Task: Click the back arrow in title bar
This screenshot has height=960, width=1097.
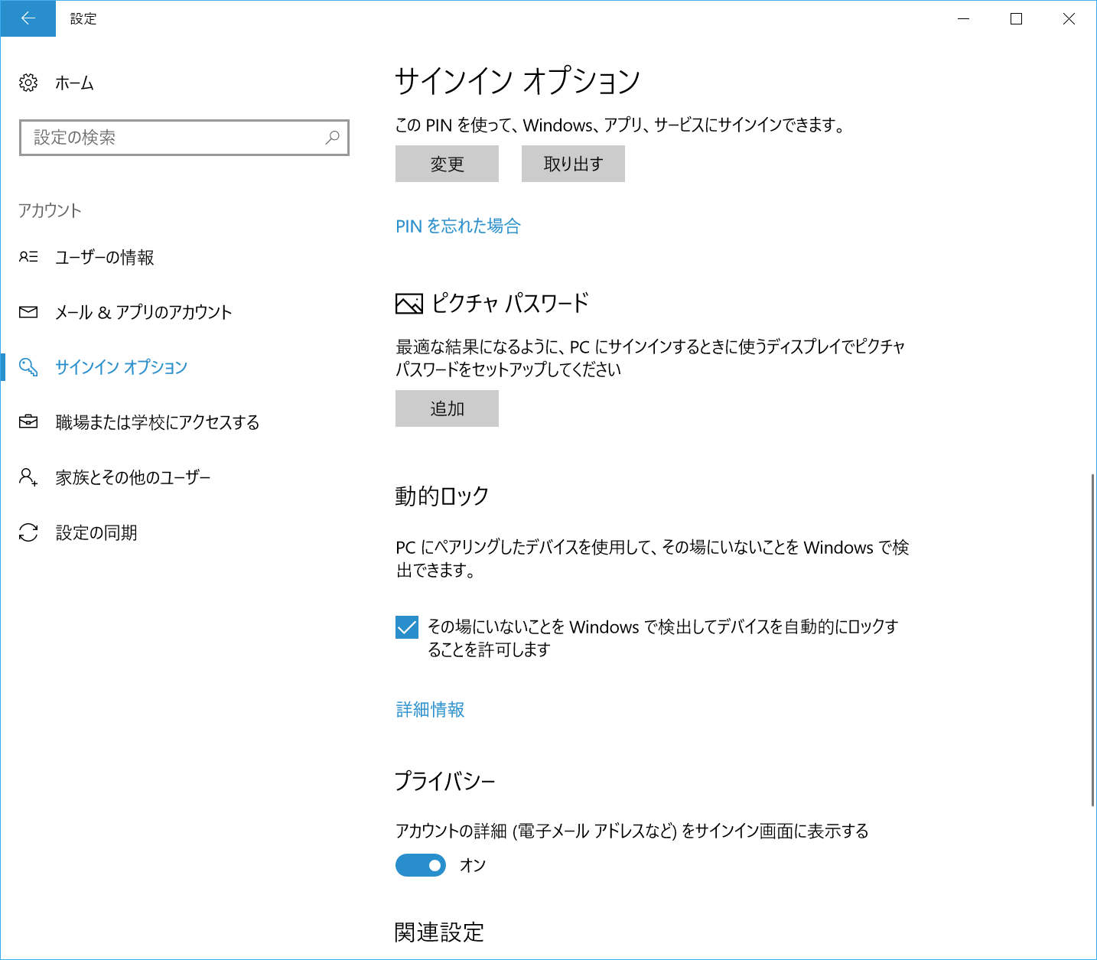Action: (28, 18)
